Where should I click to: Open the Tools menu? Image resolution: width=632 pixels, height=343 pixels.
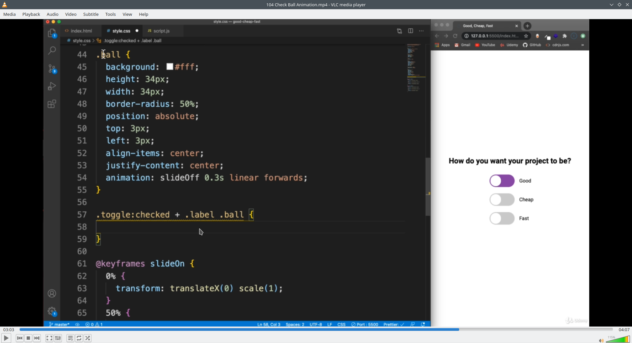click(111, 14)
